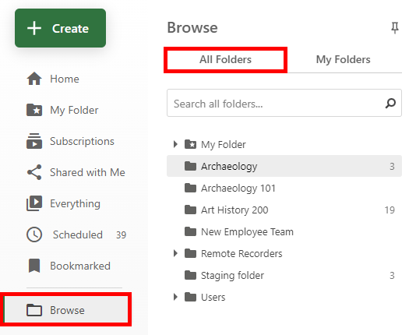Screen dimensions: 416x335
Task: Click the New Employee Team folder icon
Action: click(190, 231)
